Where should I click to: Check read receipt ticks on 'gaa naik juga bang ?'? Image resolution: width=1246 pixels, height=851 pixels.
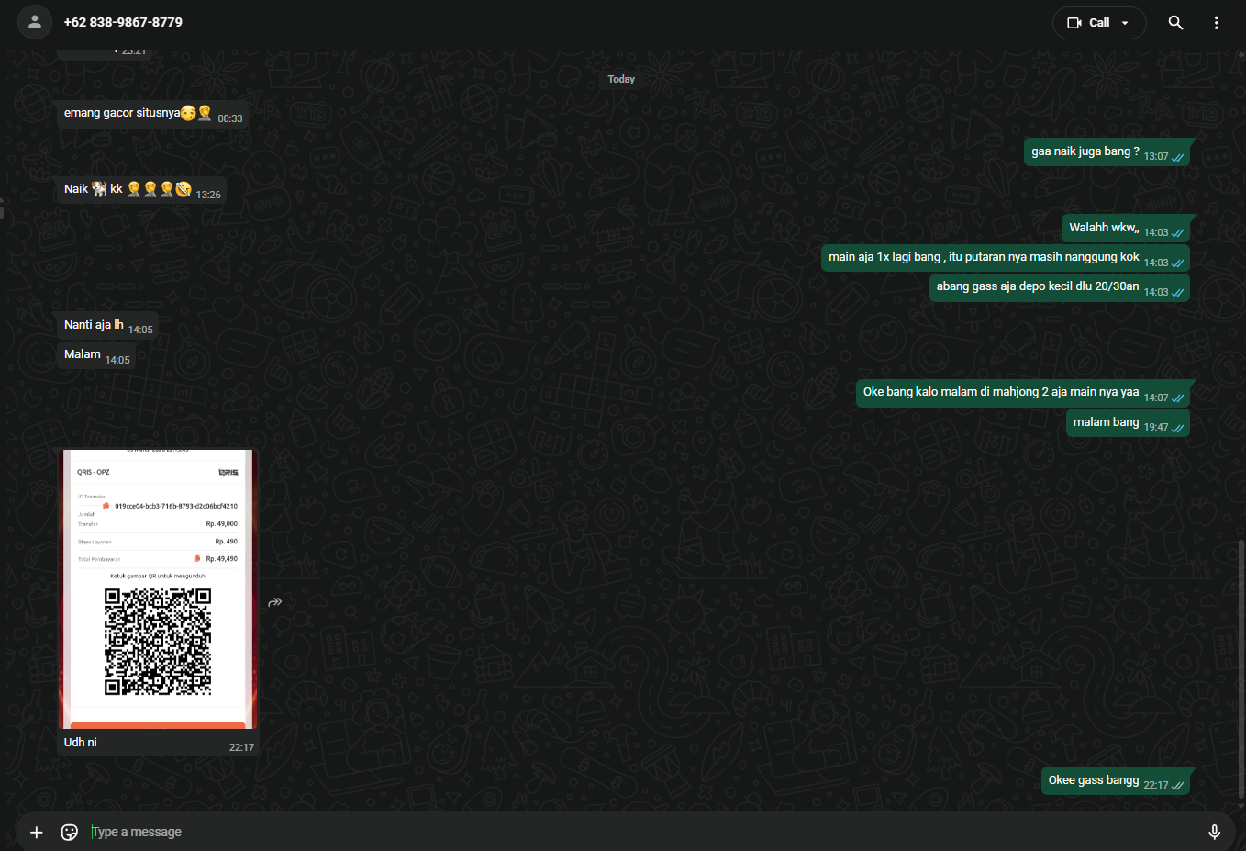(1177, 157)
